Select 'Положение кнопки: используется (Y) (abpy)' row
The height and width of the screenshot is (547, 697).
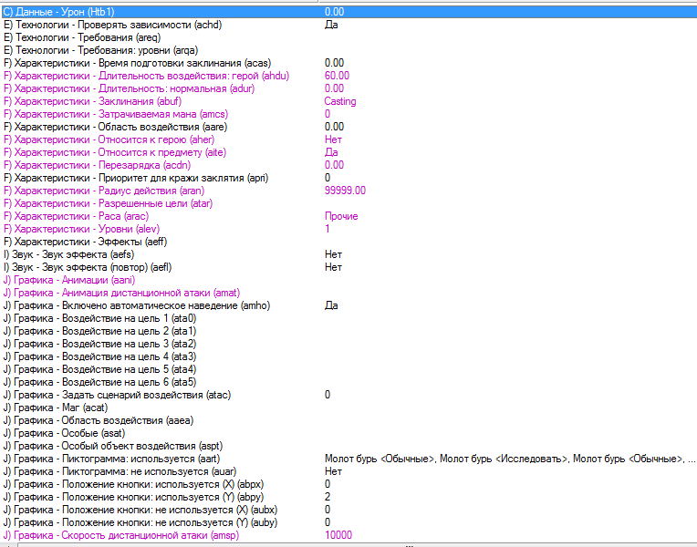point(348,498)
